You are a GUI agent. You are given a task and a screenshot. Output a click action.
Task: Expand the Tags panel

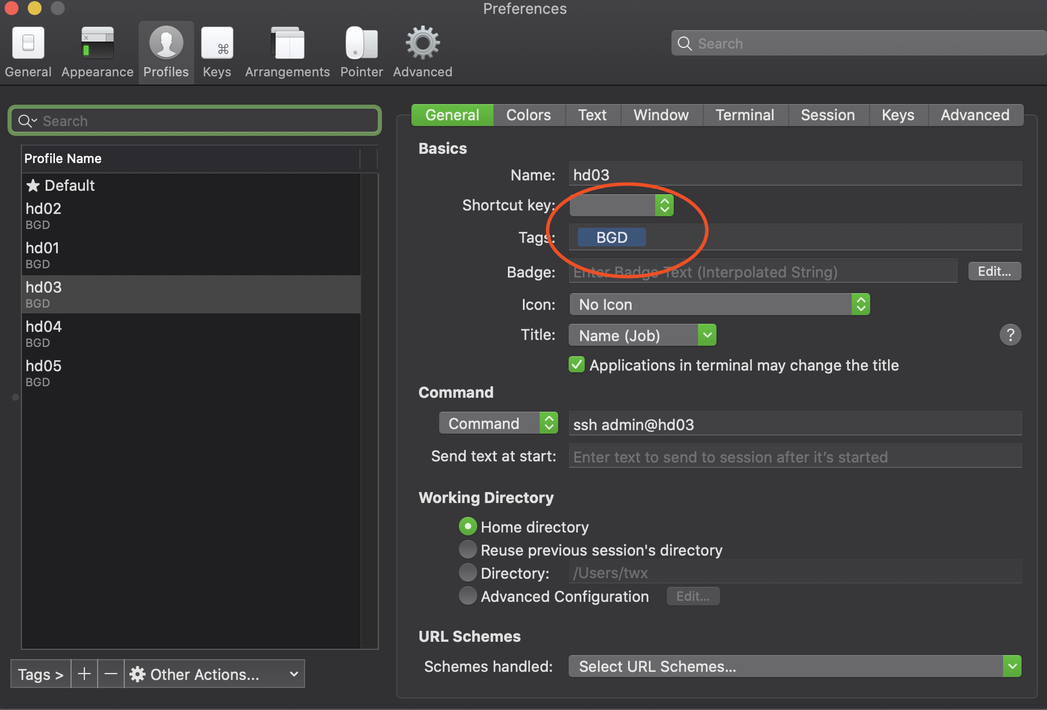coord(40,674)
